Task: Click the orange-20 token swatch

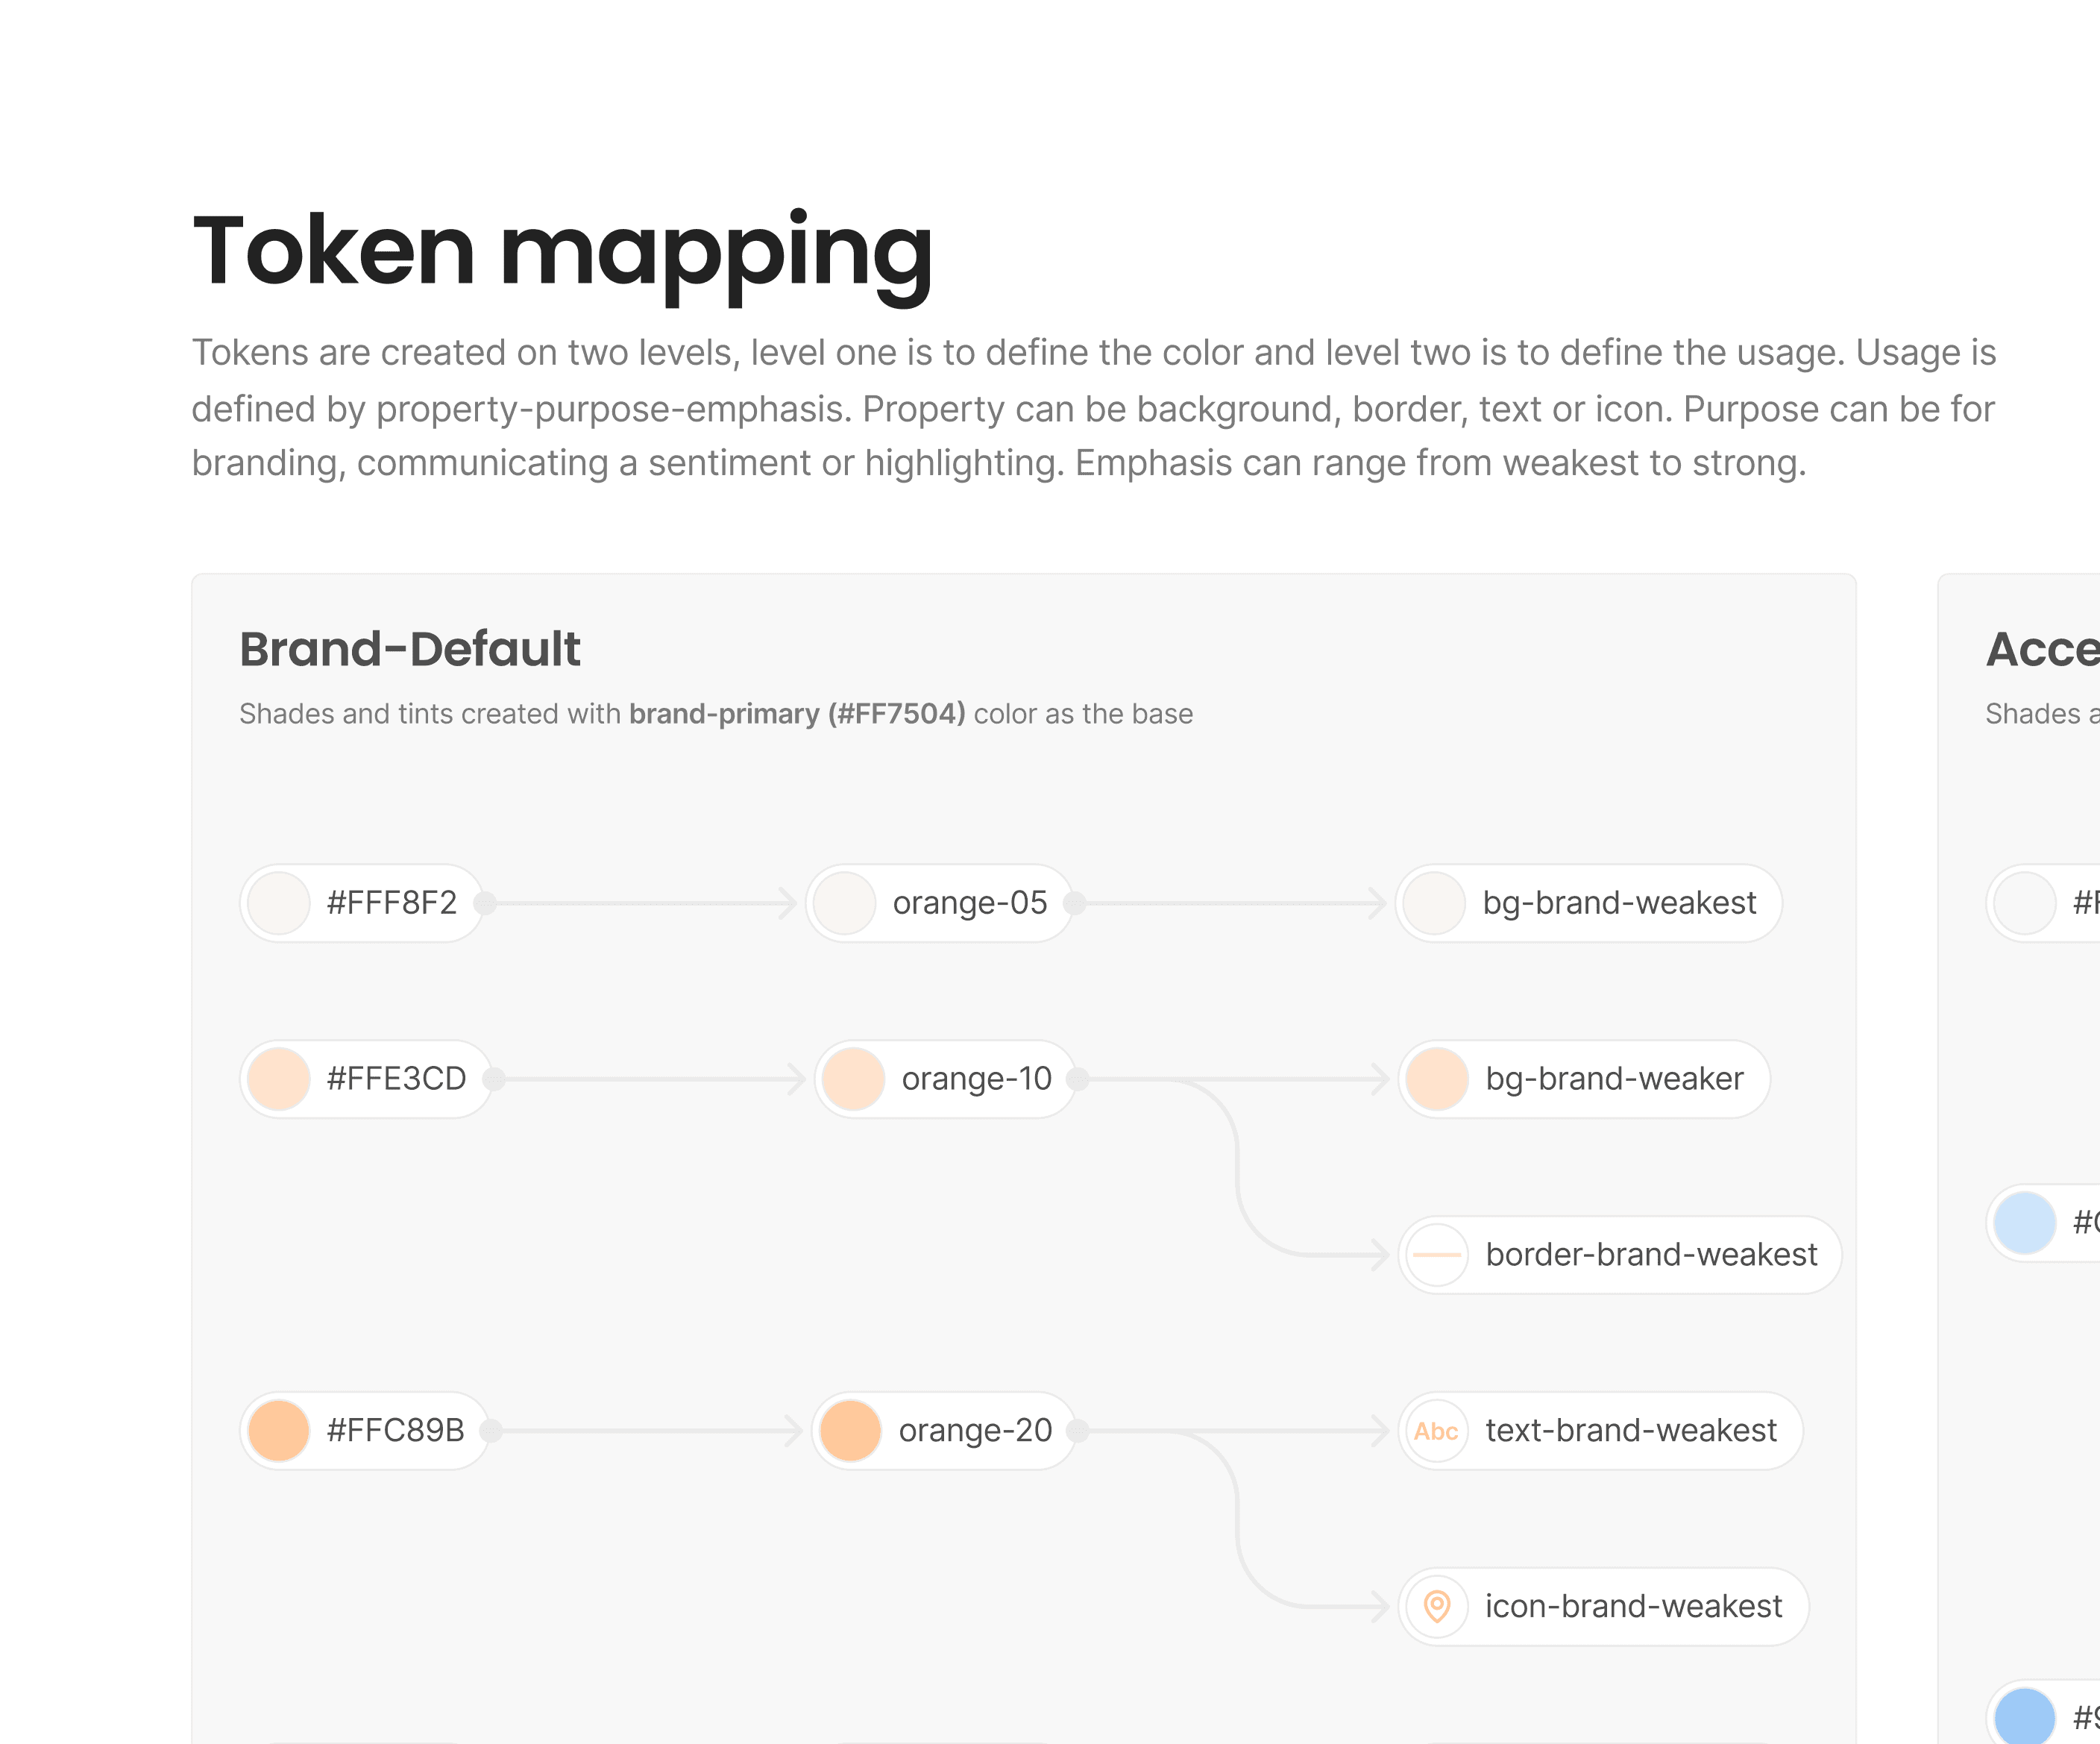Action: pos(850,1431)
